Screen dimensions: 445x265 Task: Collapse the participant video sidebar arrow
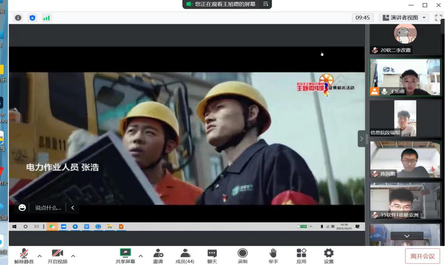[x=361, y=139]
